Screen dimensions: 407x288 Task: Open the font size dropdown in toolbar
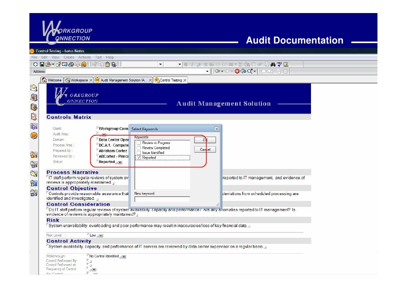180,64
